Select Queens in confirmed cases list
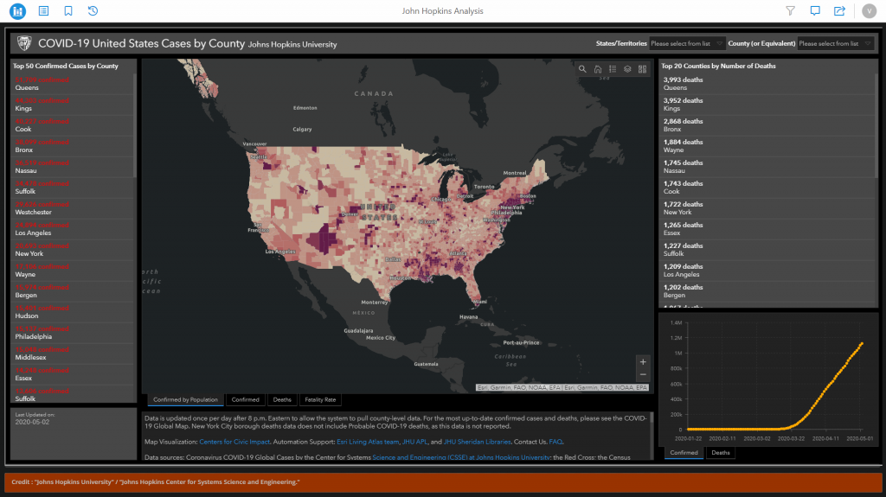 pyautogui.click(x=73, y=84)
